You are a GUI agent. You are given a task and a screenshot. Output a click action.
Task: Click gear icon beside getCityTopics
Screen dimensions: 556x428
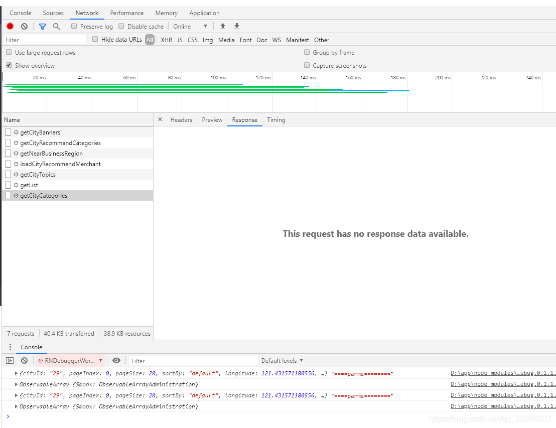pyautogui.click(x=16, y=175)
